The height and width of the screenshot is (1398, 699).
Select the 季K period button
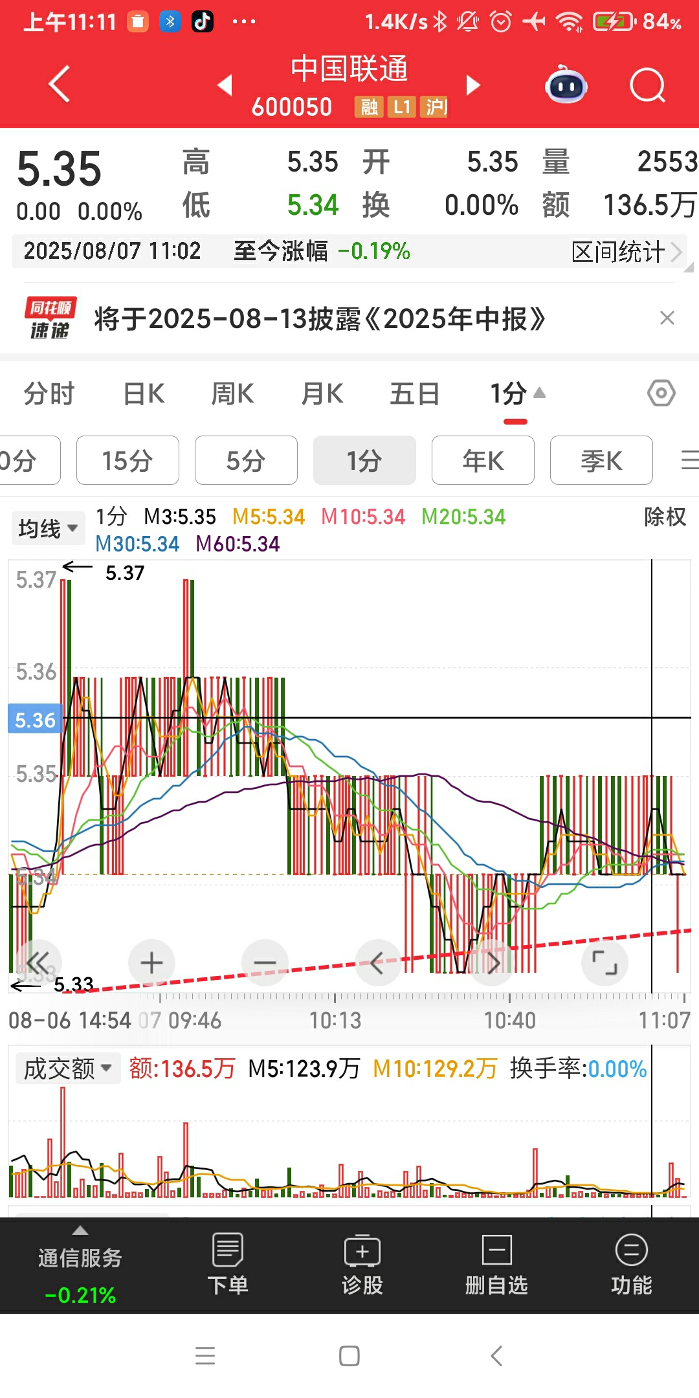[601, 460]
